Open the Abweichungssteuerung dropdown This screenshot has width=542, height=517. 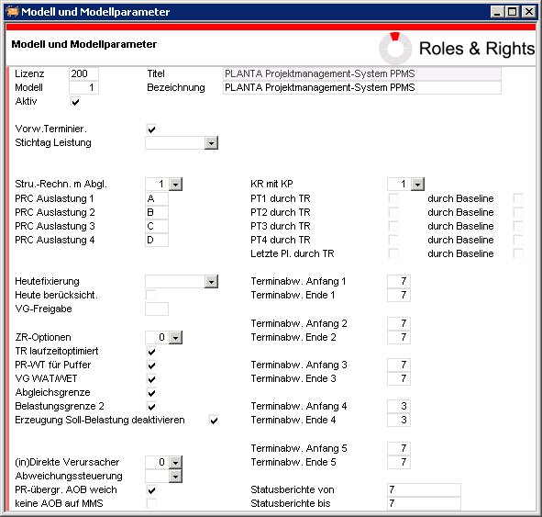[175, 477]
